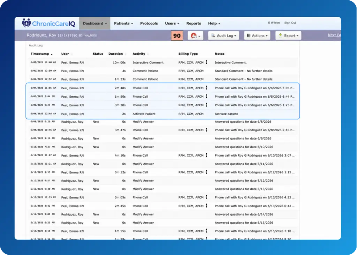Select the 6/10/2026 7:27 AM timestamp
Image resolution: width=357 pixels, height=255 pixels.
click(x=43, y=147)
